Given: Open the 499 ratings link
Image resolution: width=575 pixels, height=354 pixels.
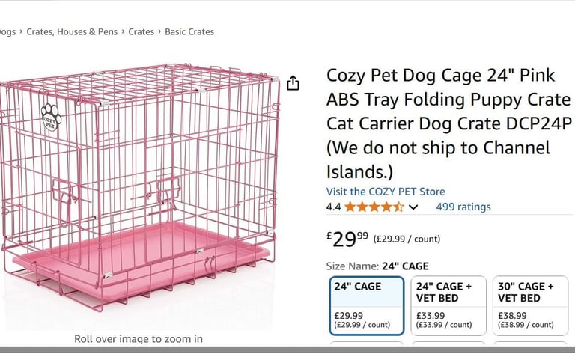Looking at the screenshot, I should pos(463,207).
